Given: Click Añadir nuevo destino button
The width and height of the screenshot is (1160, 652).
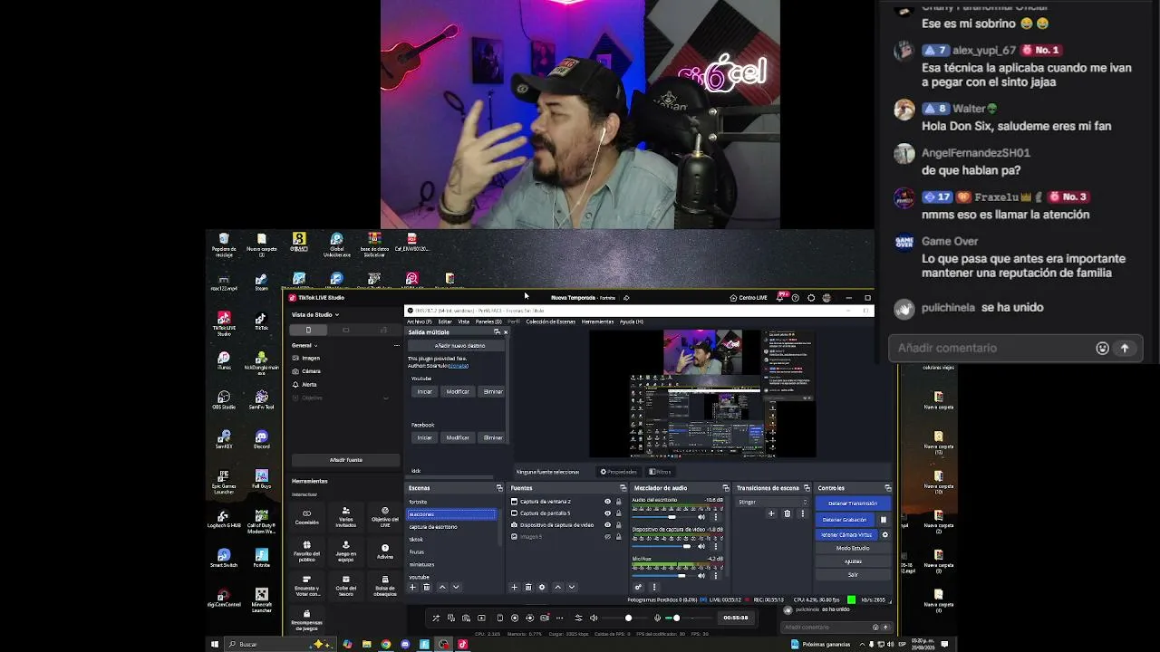Looking at the screenshot, I should [x=456, y=346].
